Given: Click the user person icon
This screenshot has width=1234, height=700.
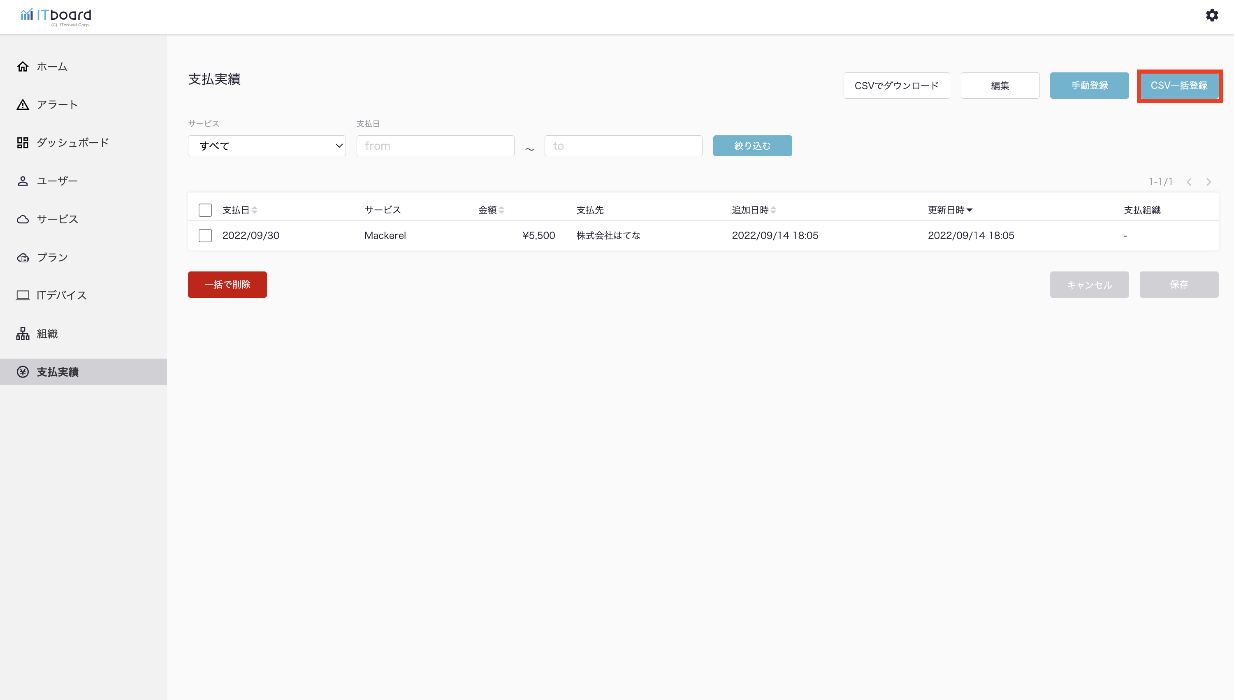Looking at the screenshot, I should tap(23, 181).
